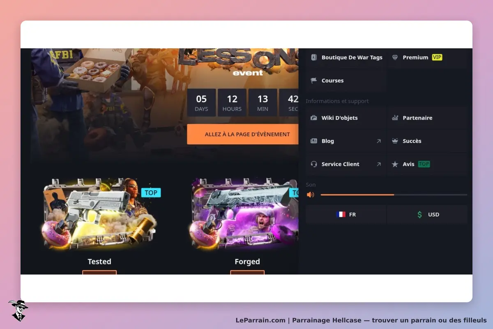Image resolution: width=493 pixels, height=329 pixels.
Task: Open Boutique De War Tags menu item
Action: click(x=346, y=58)
